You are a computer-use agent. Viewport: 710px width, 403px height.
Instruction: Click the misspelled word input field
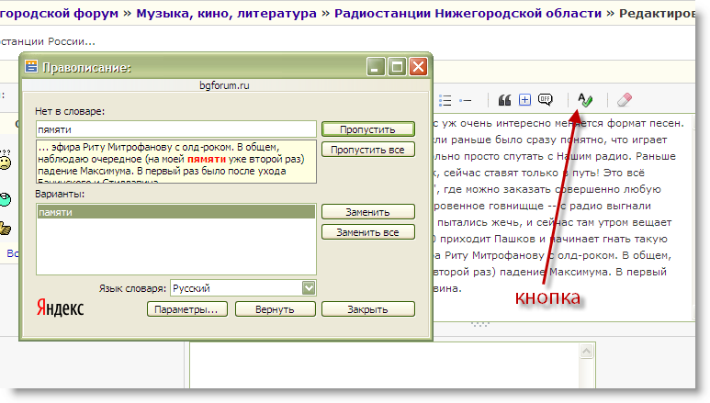click(x=175, y=129)
